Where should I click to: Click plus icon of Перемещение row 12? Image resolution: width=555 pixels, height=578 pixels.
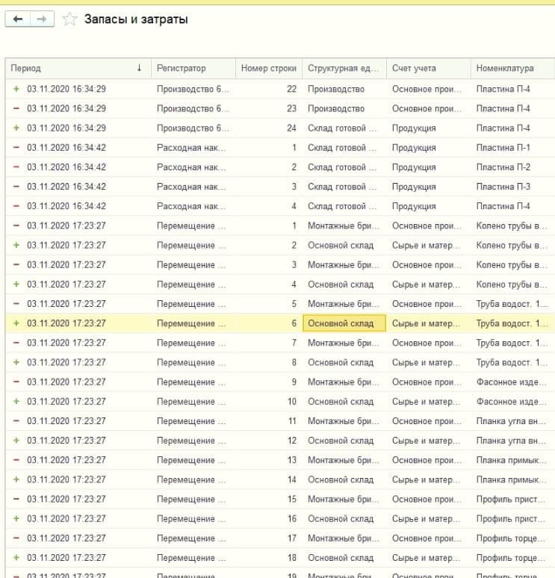16,441
